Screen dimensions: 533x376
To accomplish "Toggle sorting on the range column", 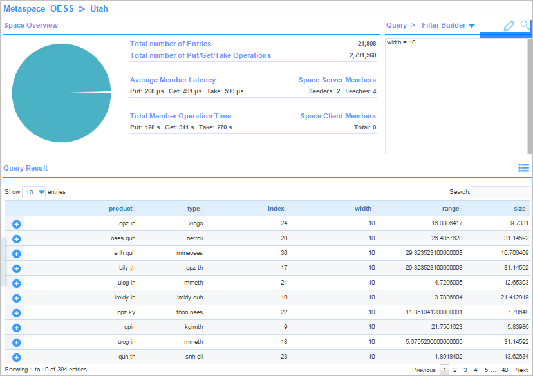I will tap(451, 208).
